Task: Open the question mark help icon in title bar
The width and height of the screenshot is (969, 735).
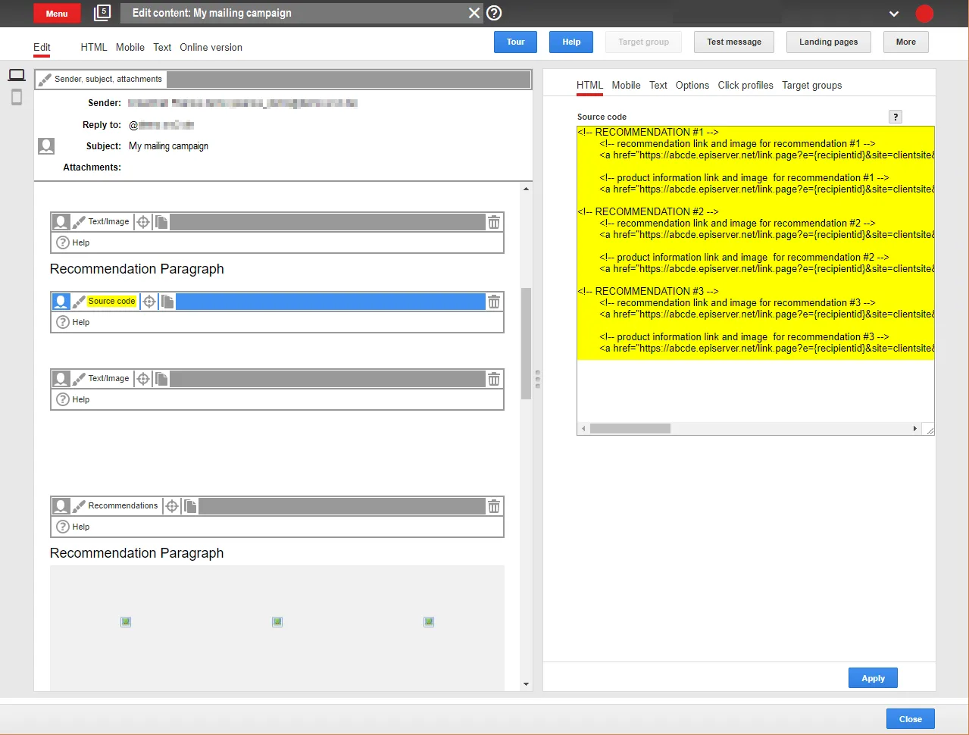Action: (x=494, y=13)
